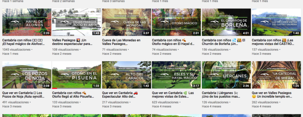Click the title 'Cueva de Las Monedas en Valles Pasiegos'
Viewport: 303px width, 117px height.
(x=121, y=42)
